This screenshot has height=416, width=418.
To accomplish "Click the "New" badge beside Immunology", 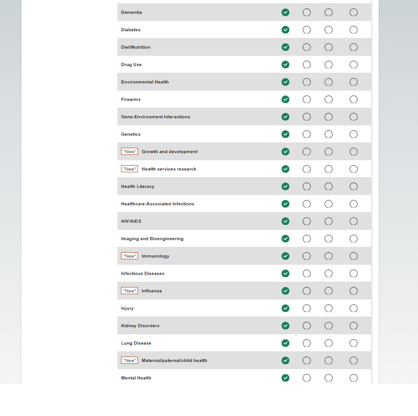I will [x=130, y=256].
